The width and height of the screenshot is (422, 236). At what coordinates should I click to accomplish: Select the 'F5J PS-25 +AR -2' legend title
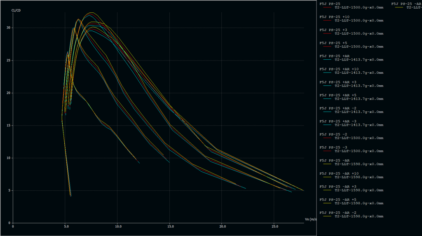pyautogui.click(x=338, y=108)
